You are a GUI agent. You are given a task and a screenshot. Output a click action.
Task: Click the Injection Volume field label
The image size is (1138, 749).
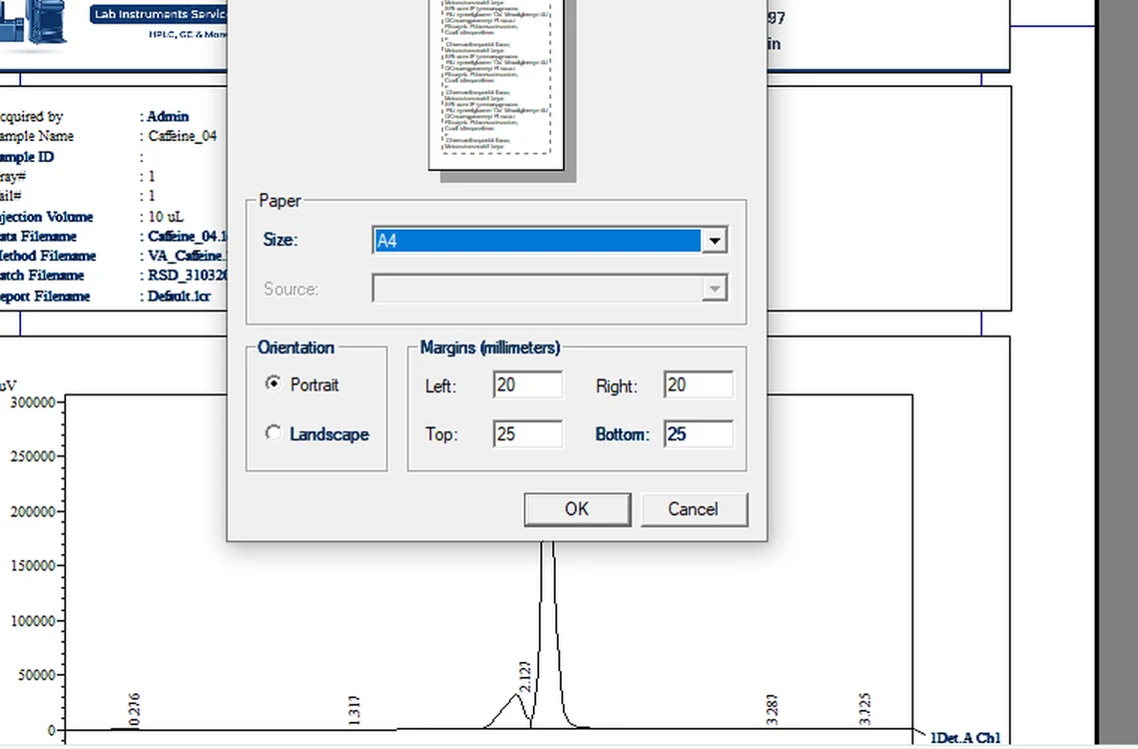pos(46,217)
